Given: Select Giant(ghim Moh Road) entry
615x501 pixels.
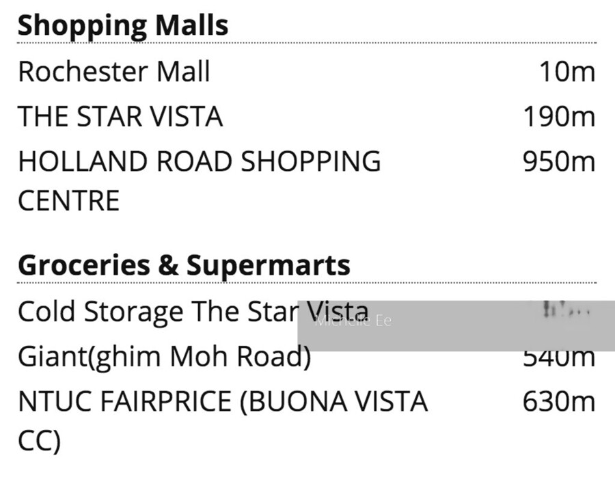Looking at the screenshot, I should point(164,357).
